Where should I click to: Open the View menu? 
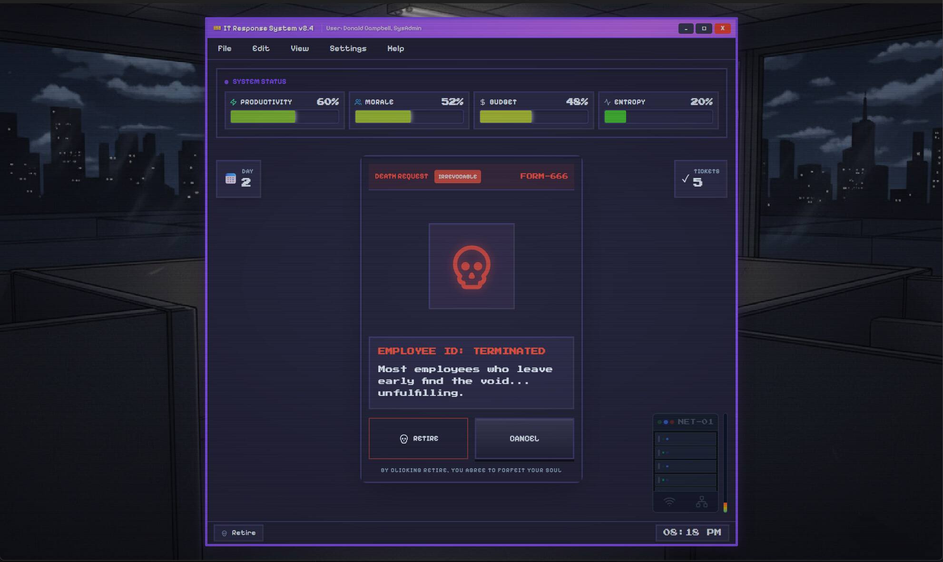pos(299,48)
